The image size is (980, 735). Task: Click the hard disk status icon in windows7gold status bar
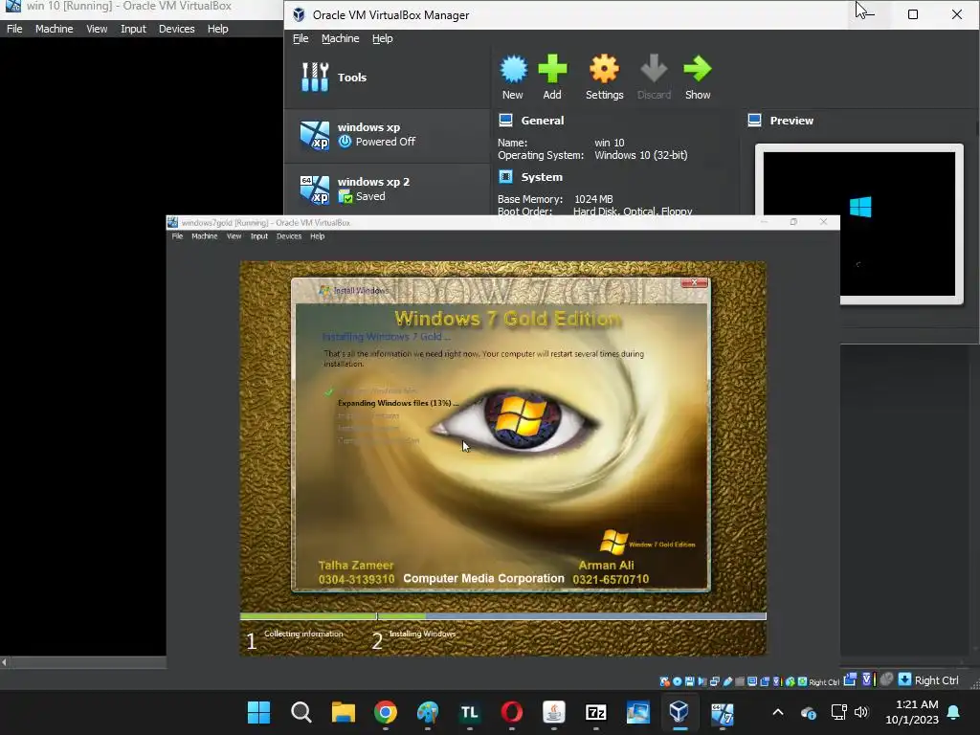[664, 681]
